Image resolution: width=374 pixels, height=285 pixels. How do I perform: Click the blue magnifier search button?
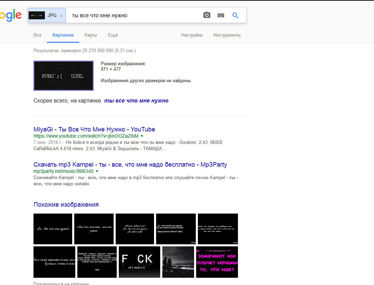coord(236,15)
